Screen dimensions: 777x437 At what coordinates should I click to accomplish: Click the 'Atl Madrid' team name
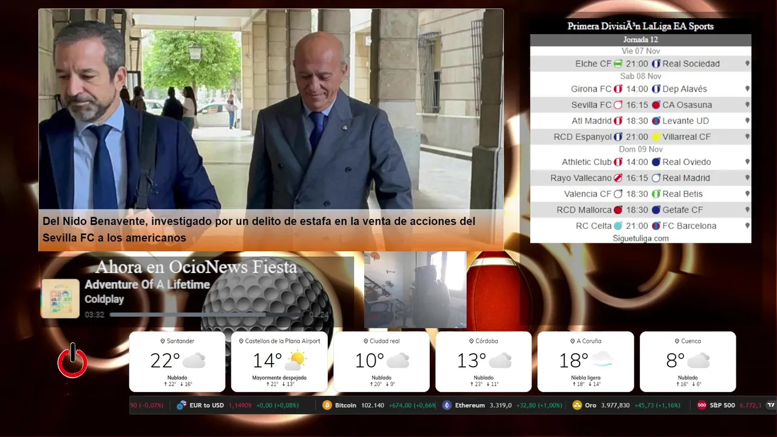(591, 121)
